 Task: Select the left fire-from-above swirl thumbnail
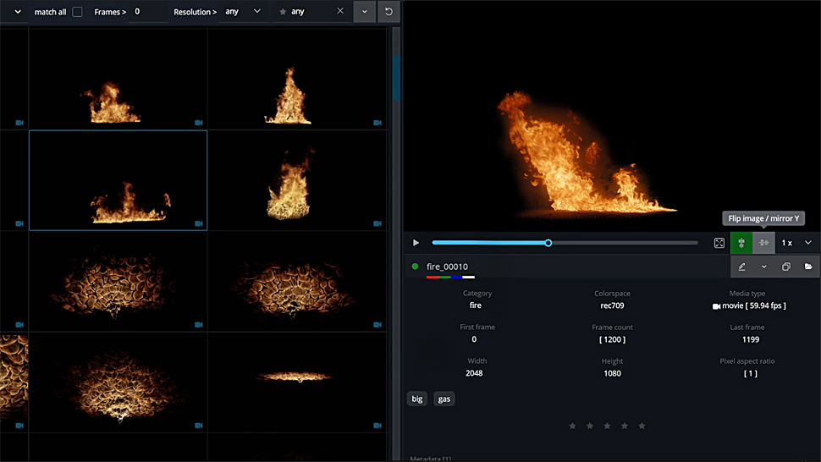click(118, 282)
